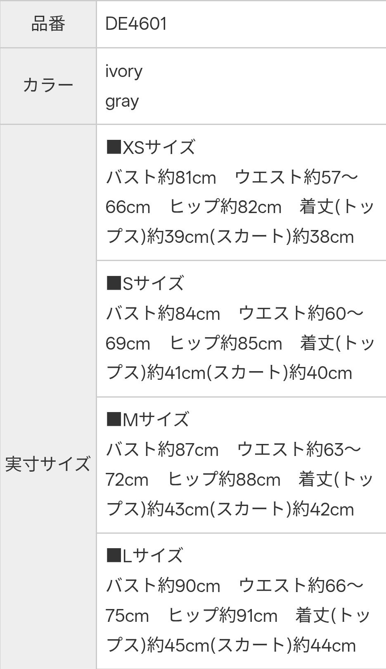
Task: Click XS skirt length 約38cm text
Action: tap(323, 237)
